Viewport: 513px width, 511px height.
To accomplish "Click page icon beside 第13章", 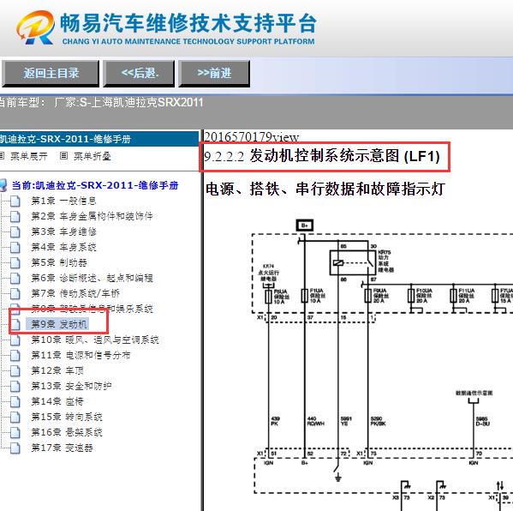I will click(15, 386).
